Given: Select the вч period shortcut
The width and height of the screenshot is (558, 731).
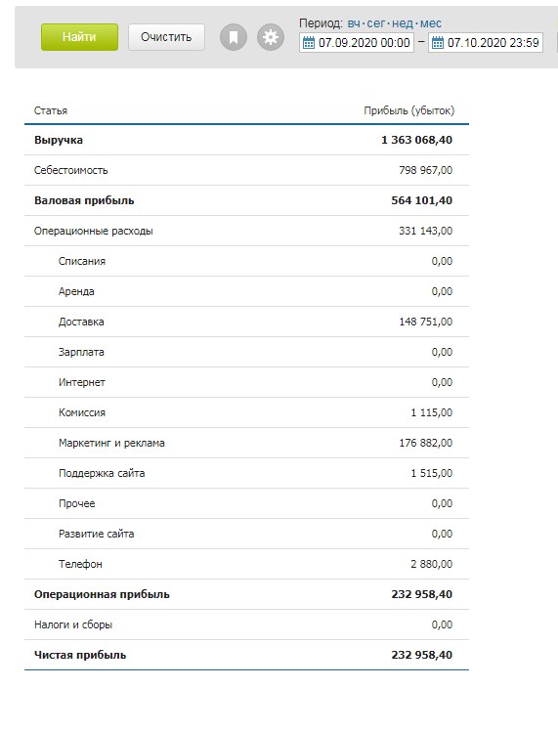Looking at the screenshot, I should (354, 23).
